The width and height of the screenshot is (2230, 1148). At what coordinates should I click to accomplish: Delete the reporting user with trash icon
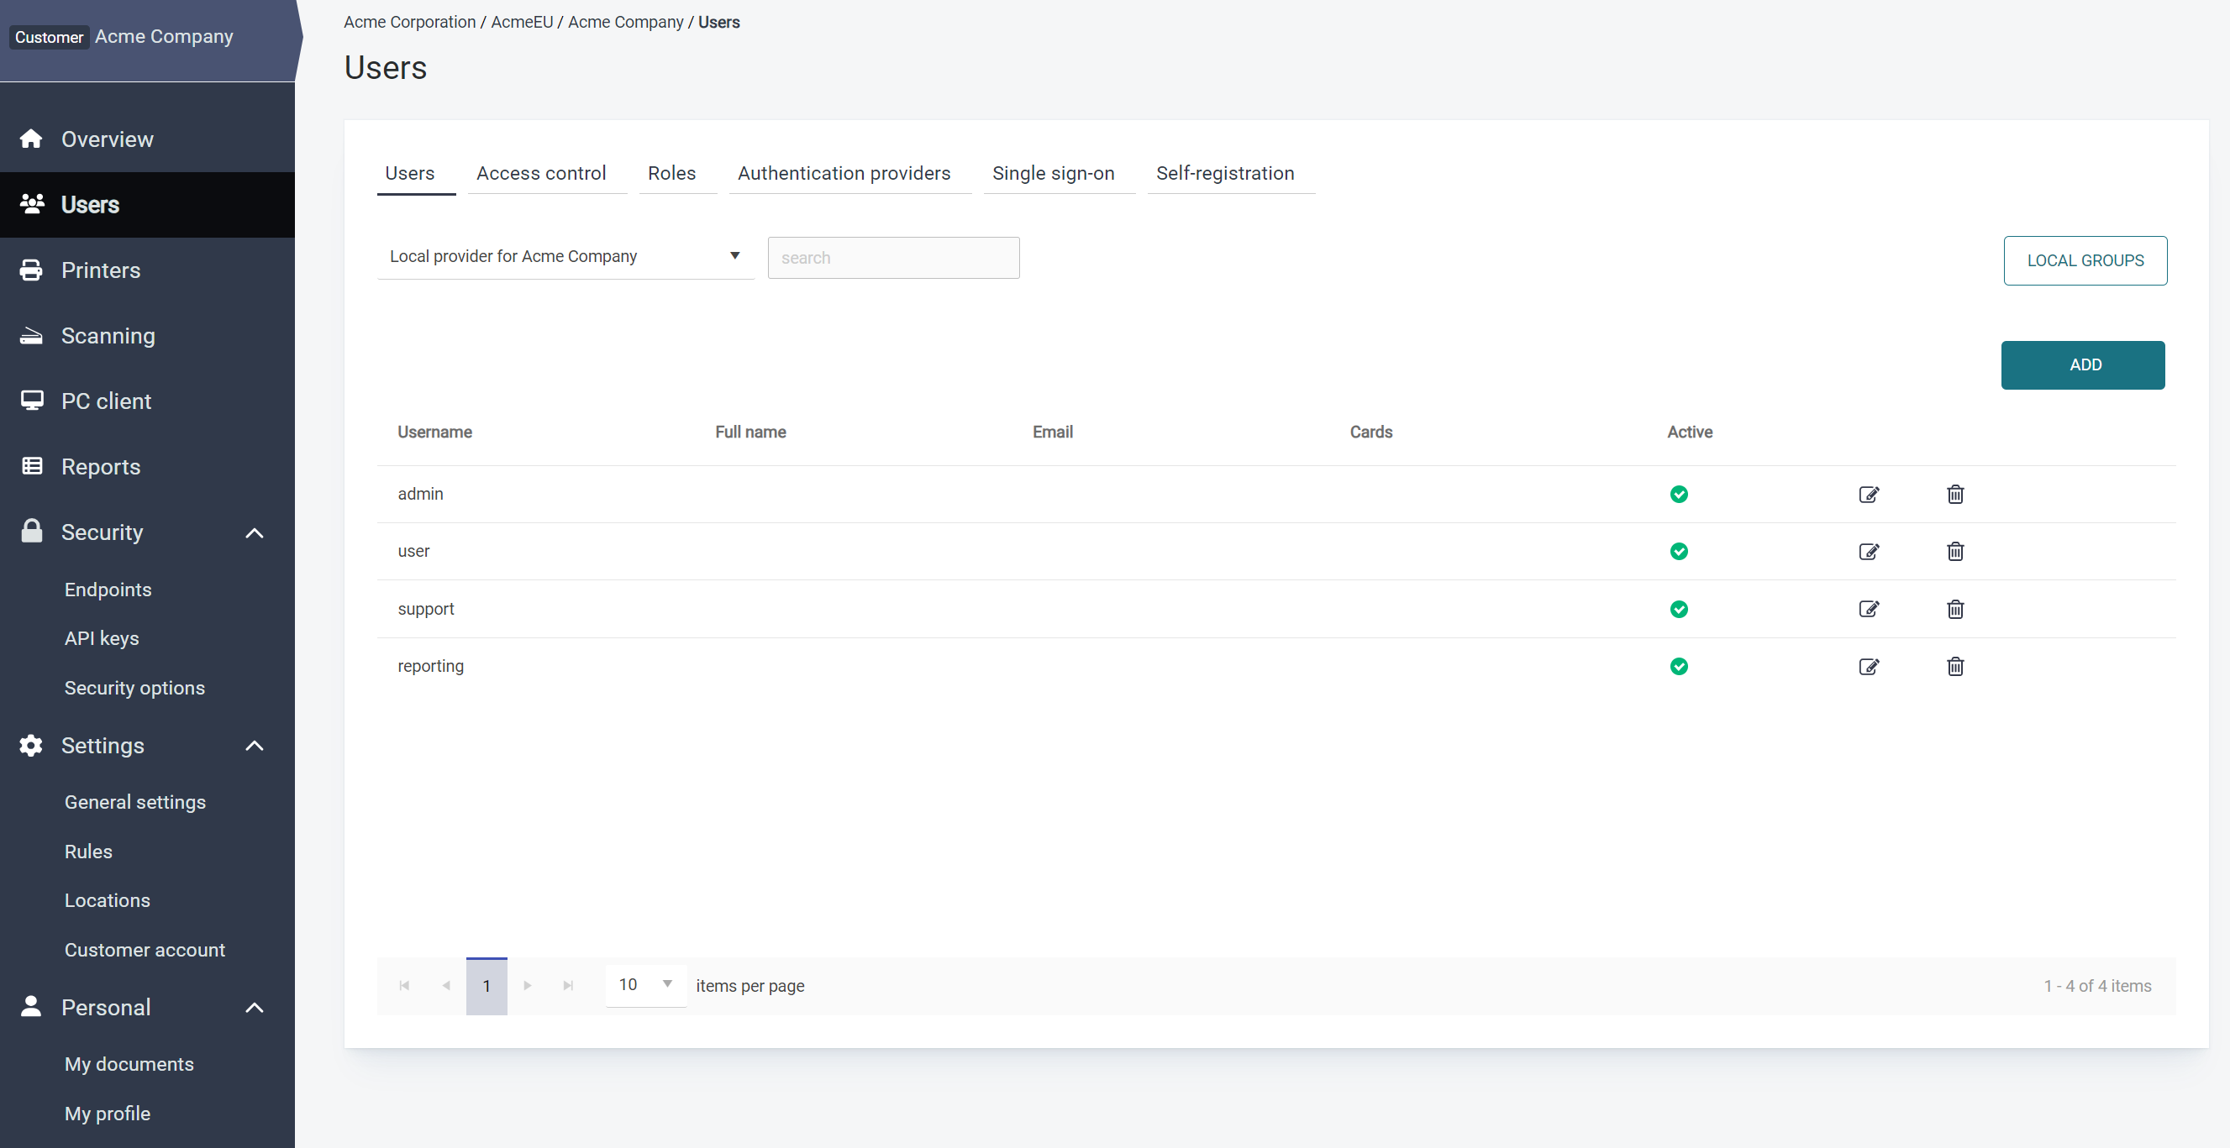click(x=1954, y=666)
